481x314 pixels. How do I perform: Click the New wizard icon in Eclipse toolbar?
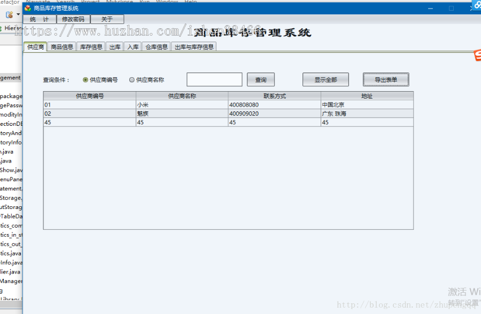[9, 14]
